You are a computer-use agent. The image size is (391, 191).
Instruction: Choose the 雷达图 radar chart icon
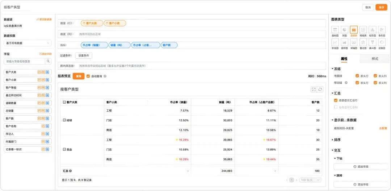[363, 42]
